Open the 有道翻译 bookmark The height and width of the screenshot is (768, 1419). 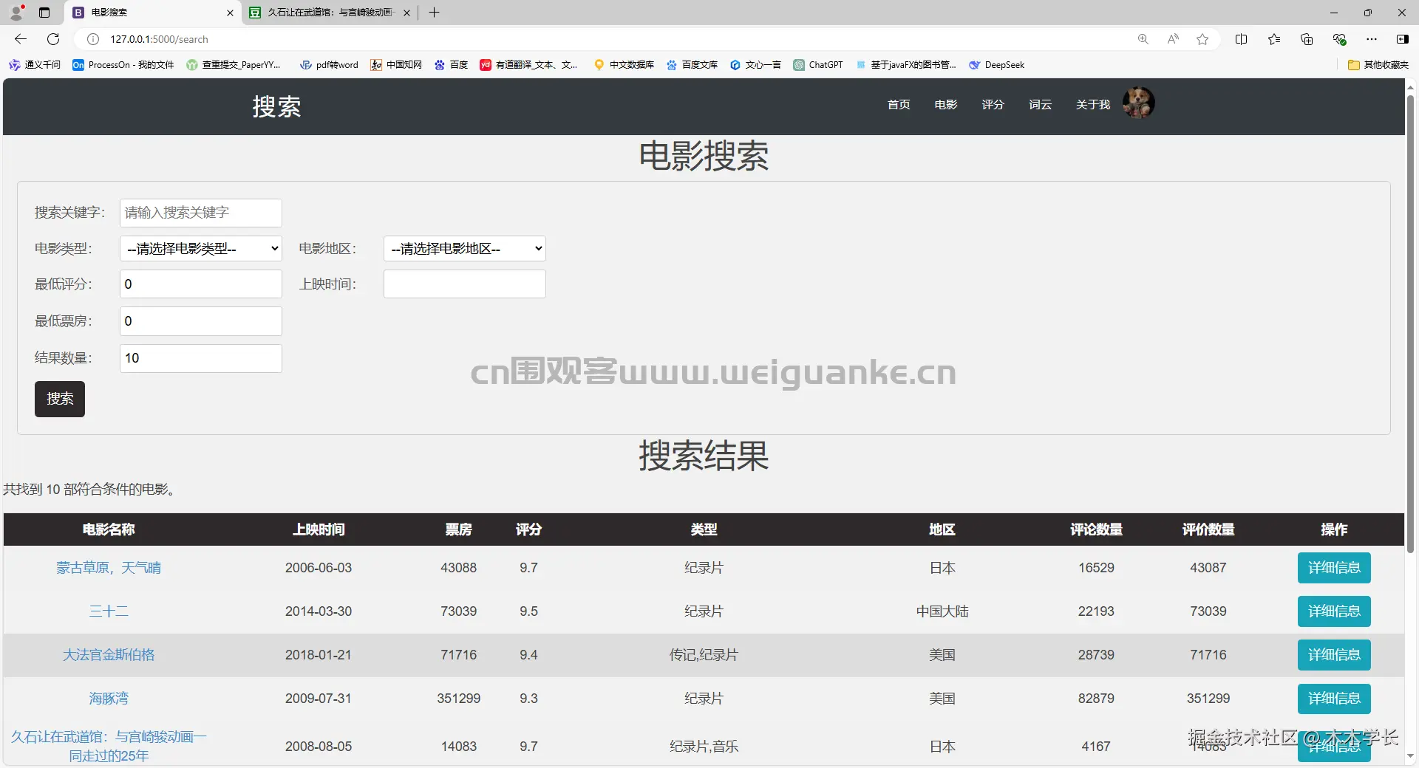click(528, 65)
